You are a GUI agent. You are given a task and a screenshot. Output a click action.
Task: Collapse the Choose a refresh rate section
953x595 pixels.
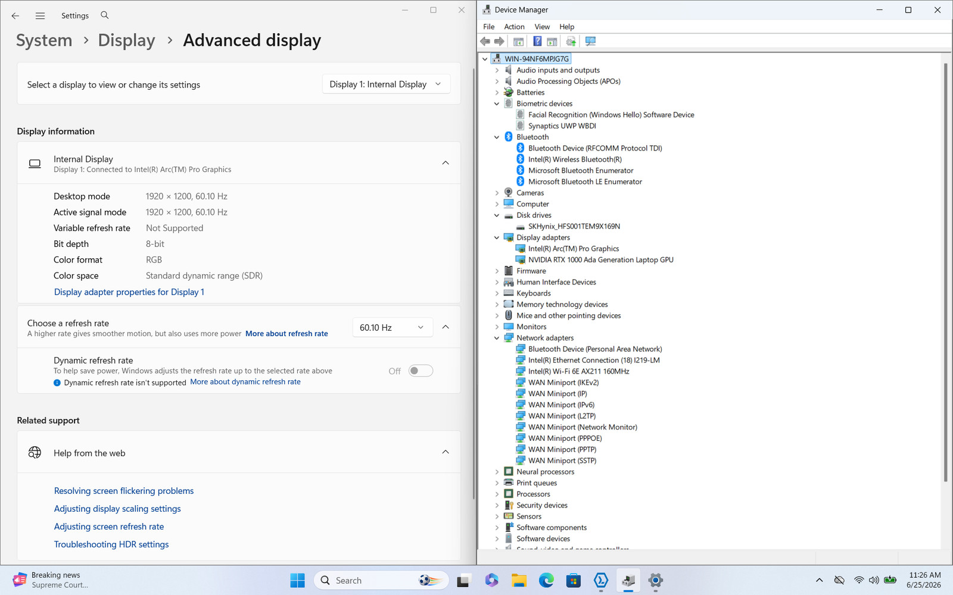pos(446,327)
